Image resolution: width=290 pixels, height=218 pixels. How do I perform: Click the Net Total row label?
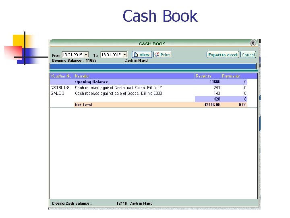83,105
